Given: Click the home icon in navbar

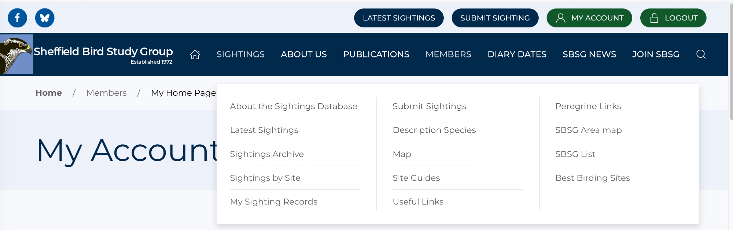Looking at the screenshot, I should pos(195,54).
